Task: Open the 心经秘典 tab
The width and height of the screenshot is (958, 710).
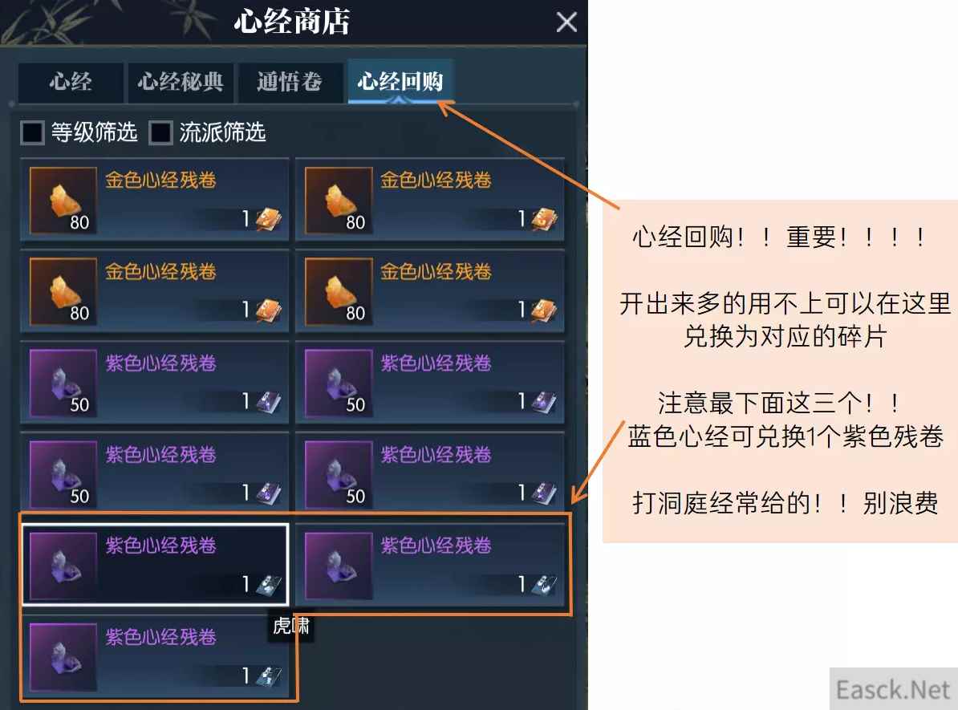Action: tap(181, 82)
